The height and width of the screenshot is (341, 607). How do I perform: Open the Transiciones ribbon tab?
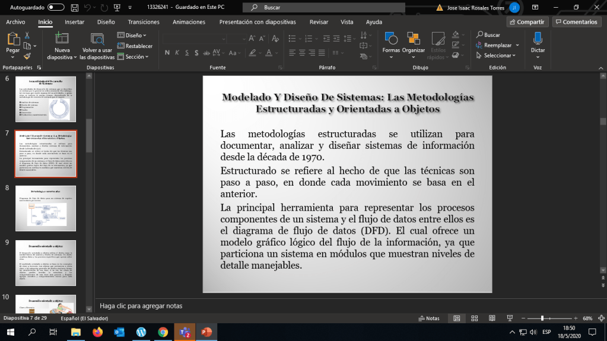(144, 22)
